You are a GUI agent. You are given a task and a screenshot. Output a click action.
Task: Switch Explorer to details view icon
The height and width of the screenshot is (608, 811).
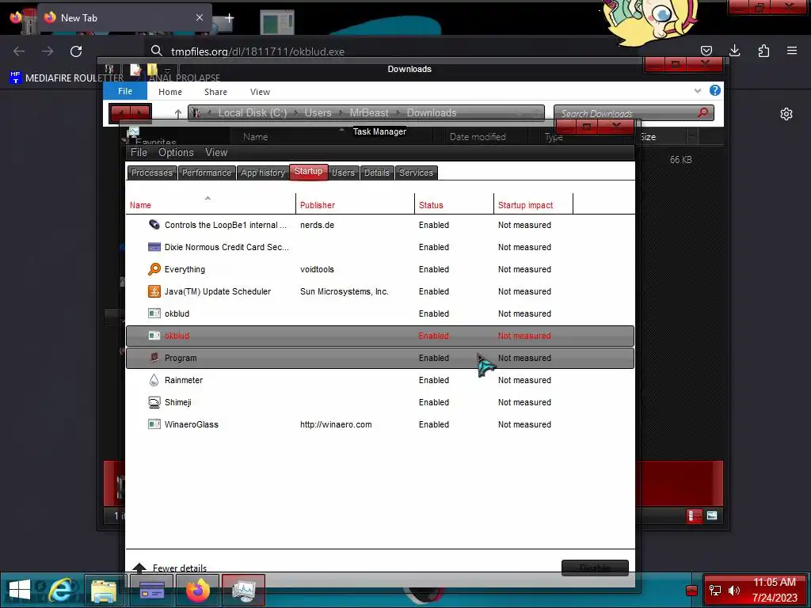tap(694, 515)
